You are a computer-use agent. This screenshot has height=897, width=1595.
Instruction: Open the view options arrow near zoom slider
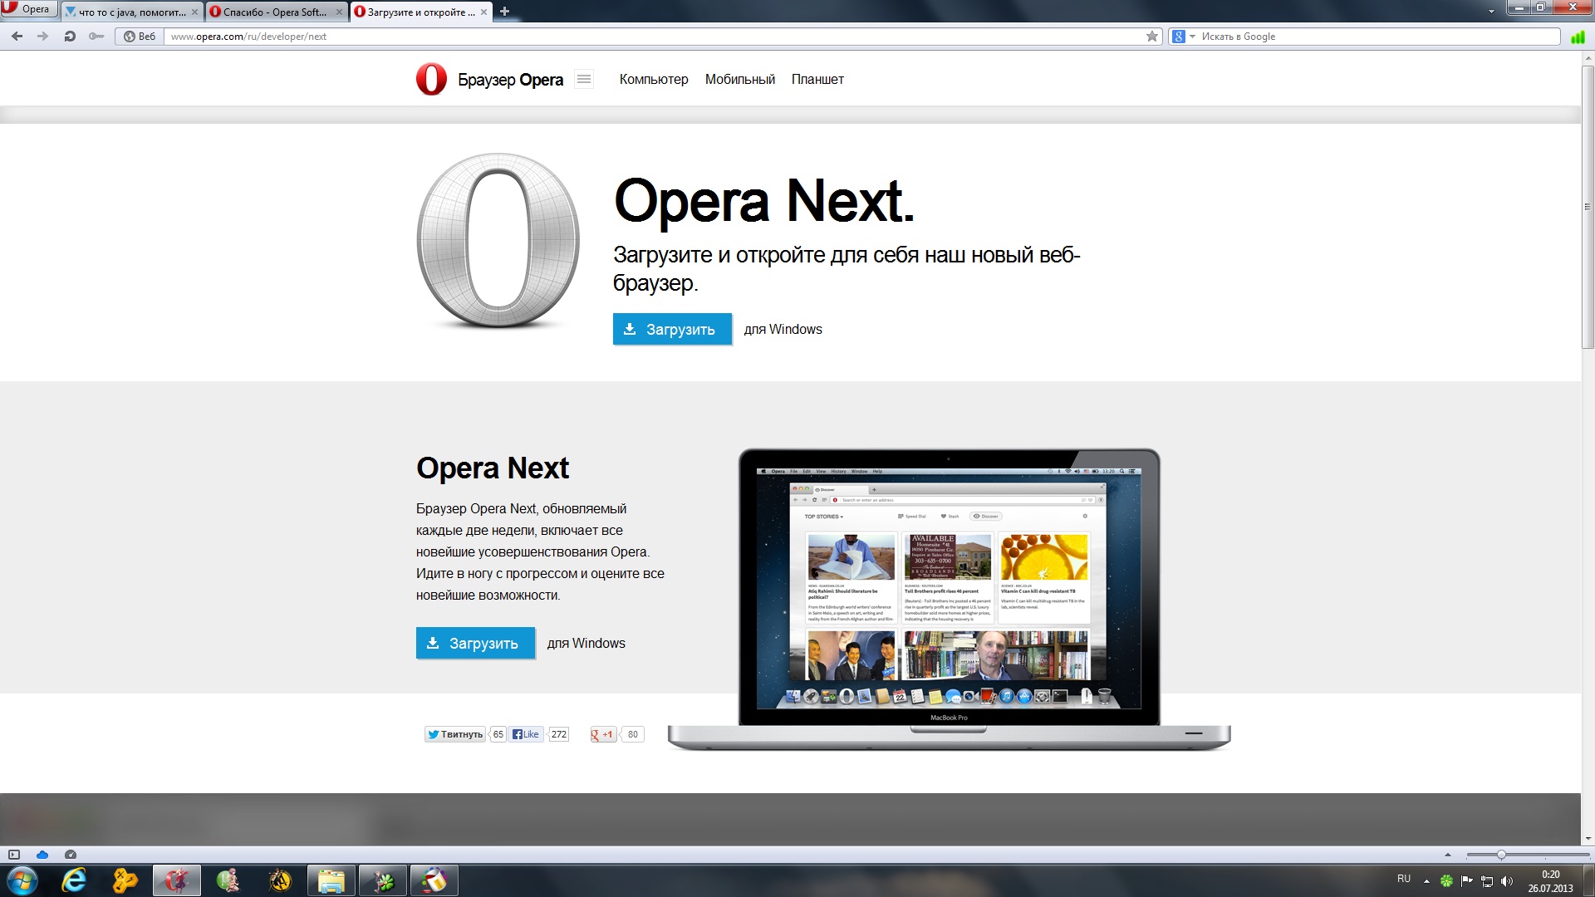pos(1448,855)
